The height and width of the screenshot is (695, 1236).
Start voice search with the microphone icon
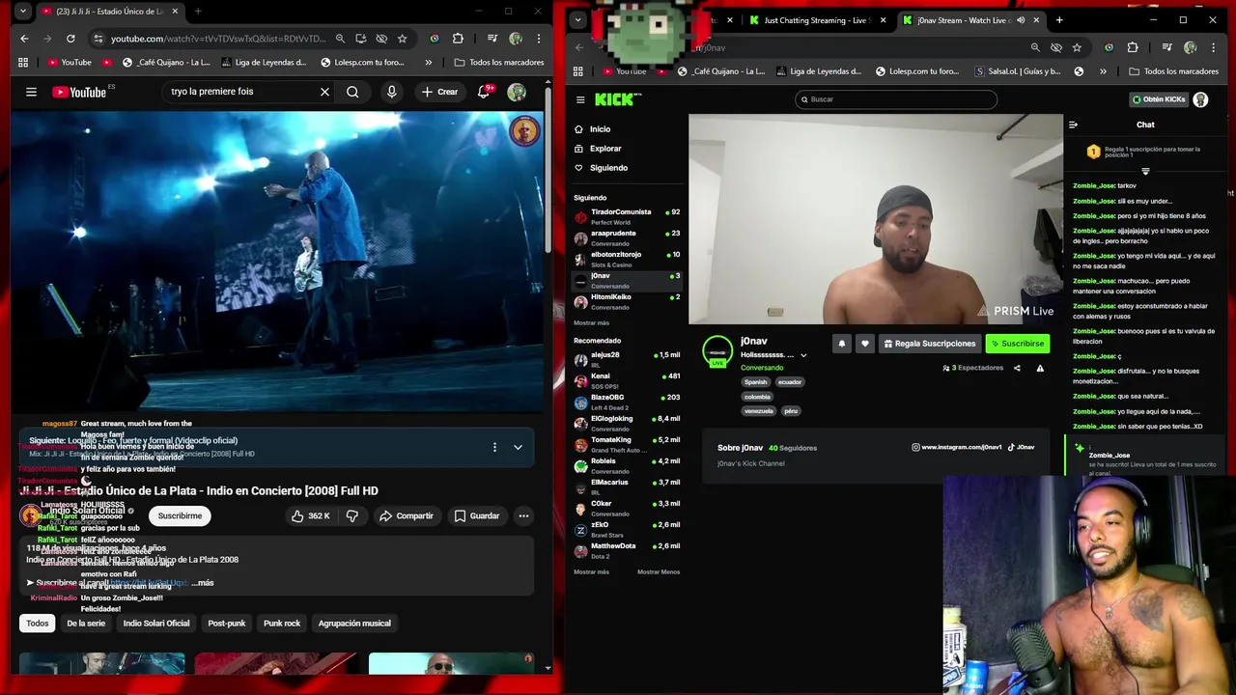click(391, 92)
